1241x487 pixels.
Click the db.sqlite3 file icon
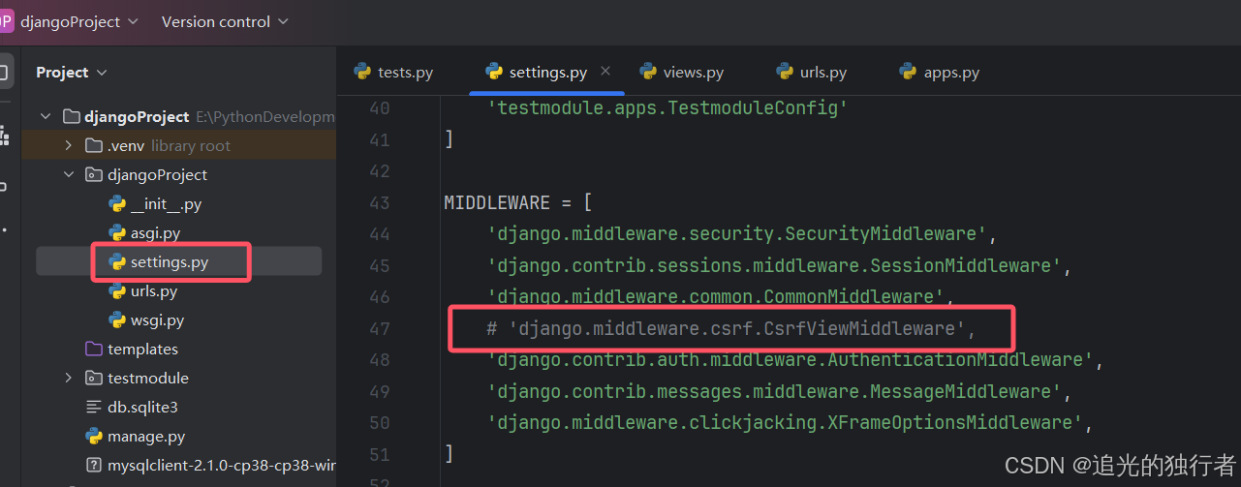(94, 408)
